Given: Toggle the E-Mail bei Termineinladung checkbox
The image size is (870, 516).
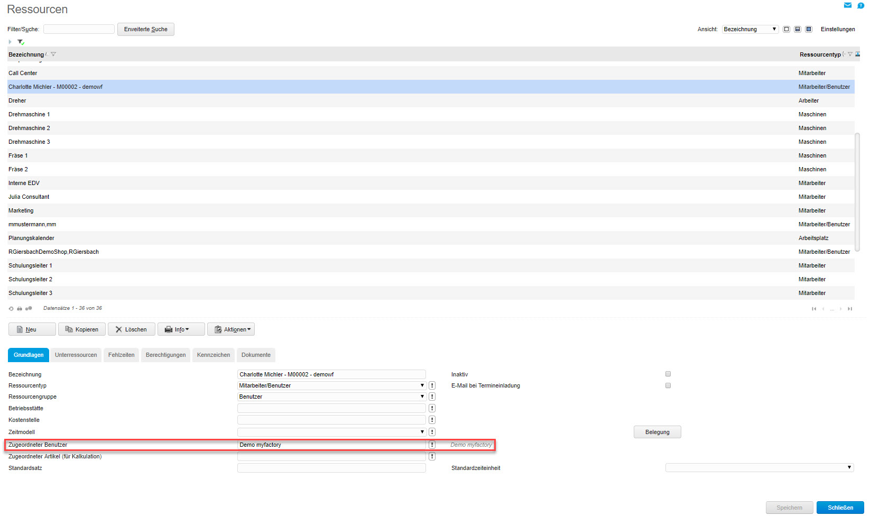Looking at the screenshot, I should (x=668, y=385).
